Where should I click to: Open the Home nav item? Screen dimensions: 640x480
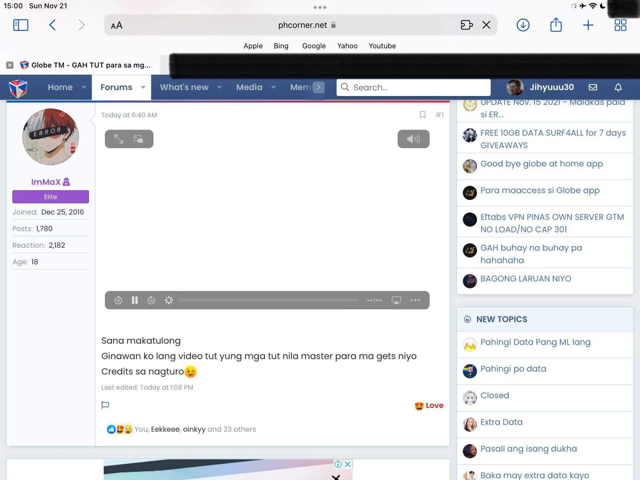click(60, 87)
